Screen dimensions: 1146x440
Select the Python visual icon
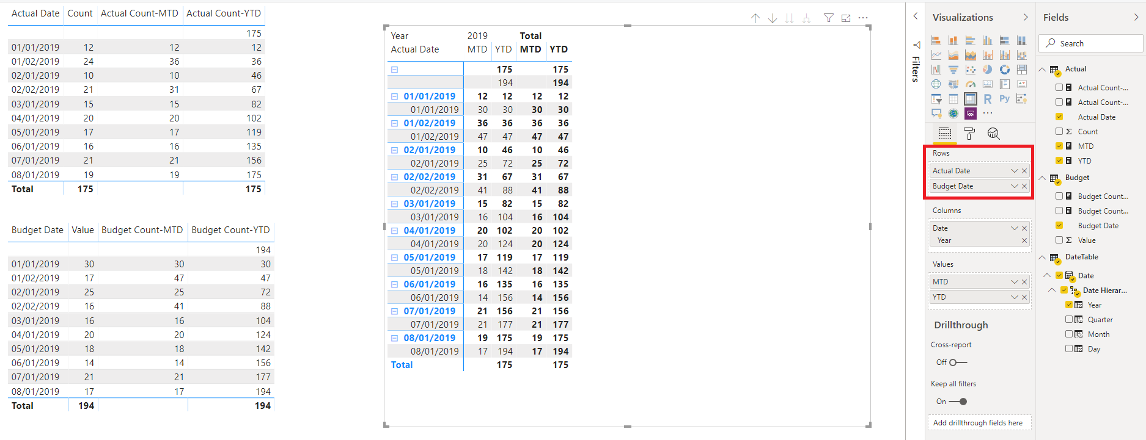point(1004,99)
